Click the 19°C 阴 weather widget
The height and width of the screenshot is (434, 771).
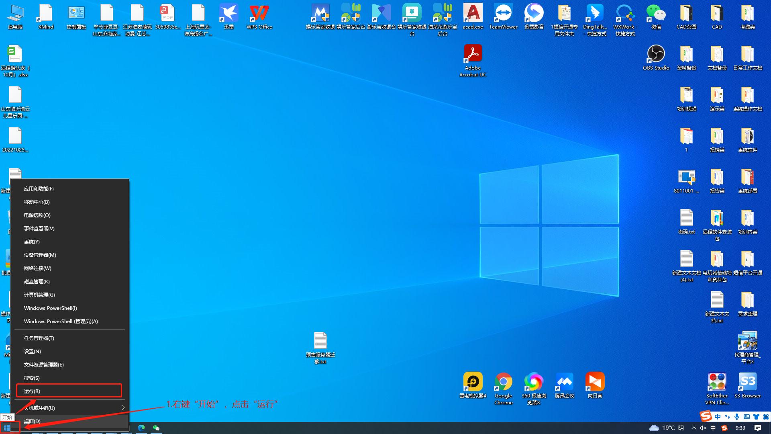[667, 428]
